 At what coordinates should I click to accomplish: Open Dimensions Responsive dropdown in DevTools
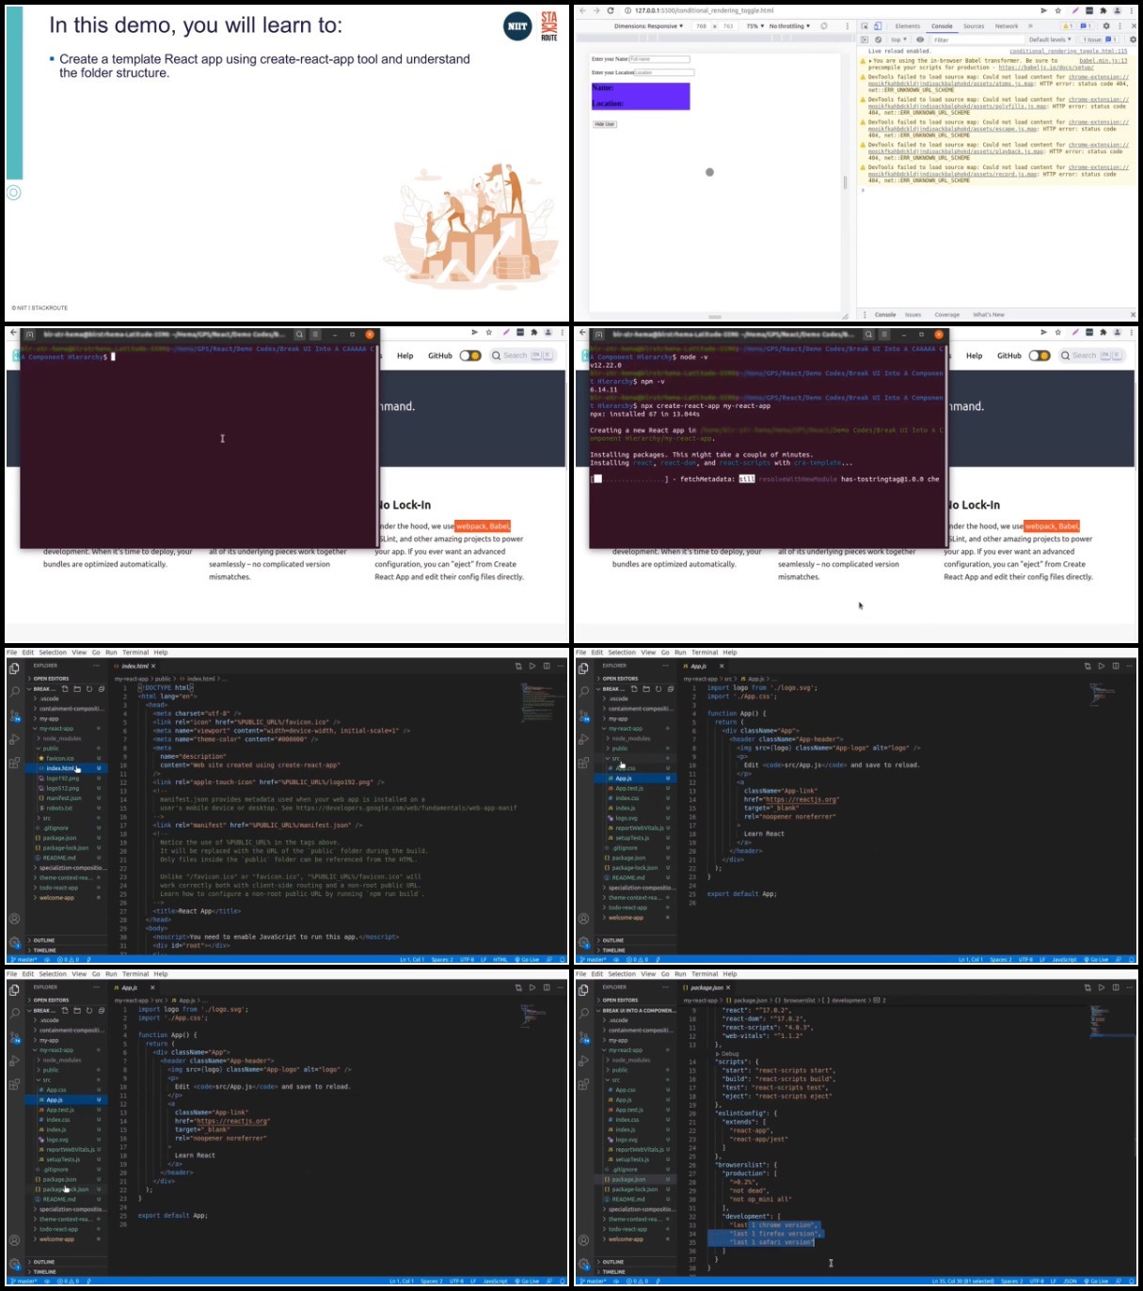649,26
